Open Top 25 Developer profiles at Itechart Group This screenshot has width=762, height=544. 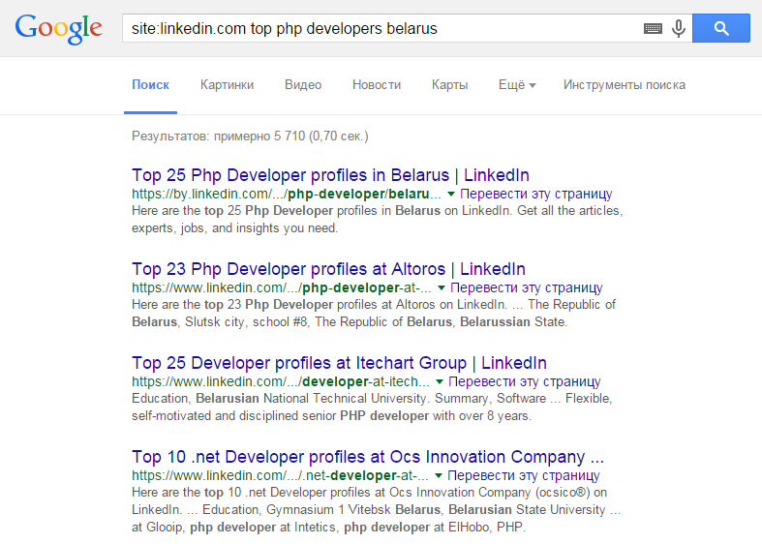point(339,363)
